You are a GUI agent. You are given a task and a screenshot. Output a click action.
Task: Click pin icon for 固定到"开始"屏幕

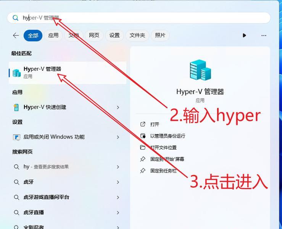(143, 159)
